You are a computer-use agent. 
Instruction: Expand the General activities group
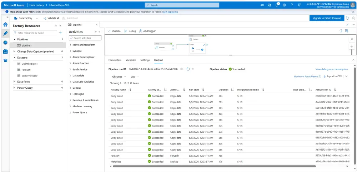point(75,88)
